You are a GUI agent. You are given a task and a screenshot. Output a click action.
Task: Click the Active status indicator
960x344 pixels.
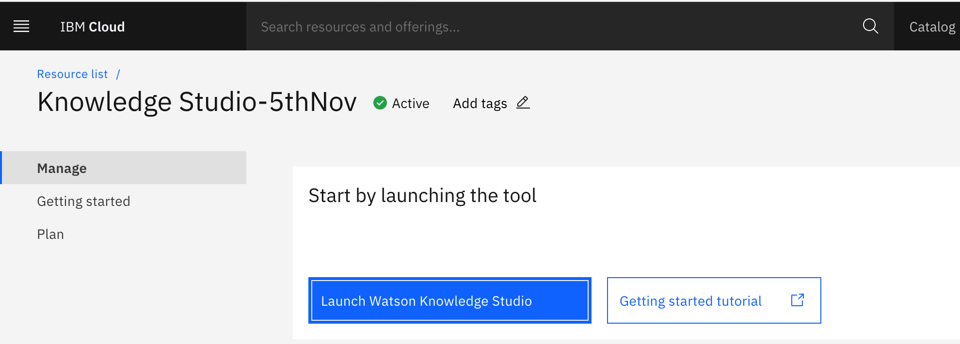pyautogui.click(x=401, y=103)
